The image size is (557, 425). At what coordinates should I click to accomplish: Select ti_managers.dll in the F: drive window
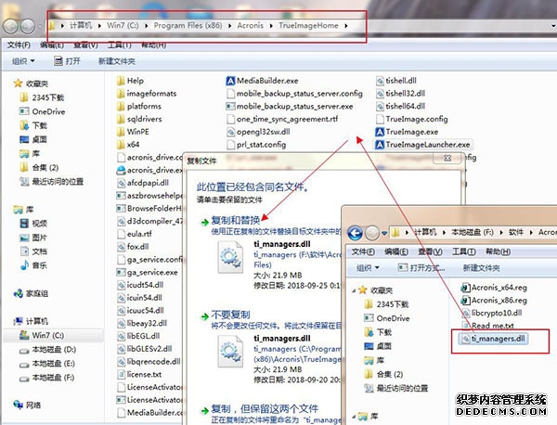click(494, 339)
